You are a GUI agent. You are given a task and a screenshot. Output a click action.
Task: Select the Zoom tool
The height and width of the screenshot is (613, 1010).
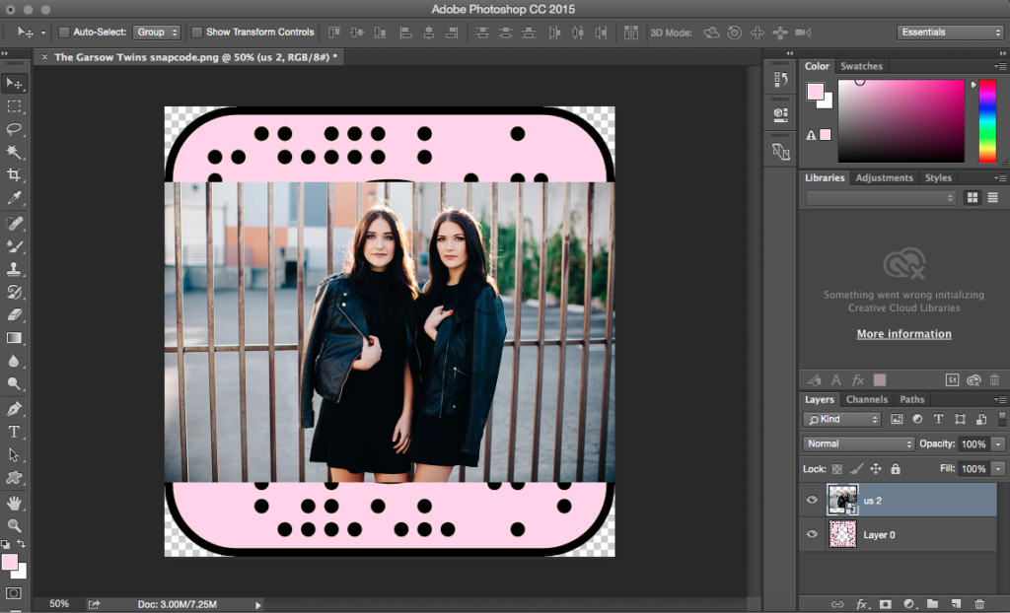14,525
